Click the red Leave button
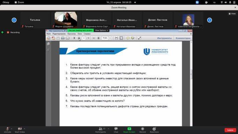The image size is (238, 134). pos(230,130)
